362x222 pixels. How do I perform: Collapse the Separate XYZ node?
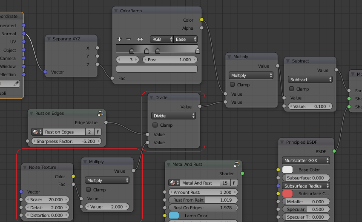(x=49, y=39)
